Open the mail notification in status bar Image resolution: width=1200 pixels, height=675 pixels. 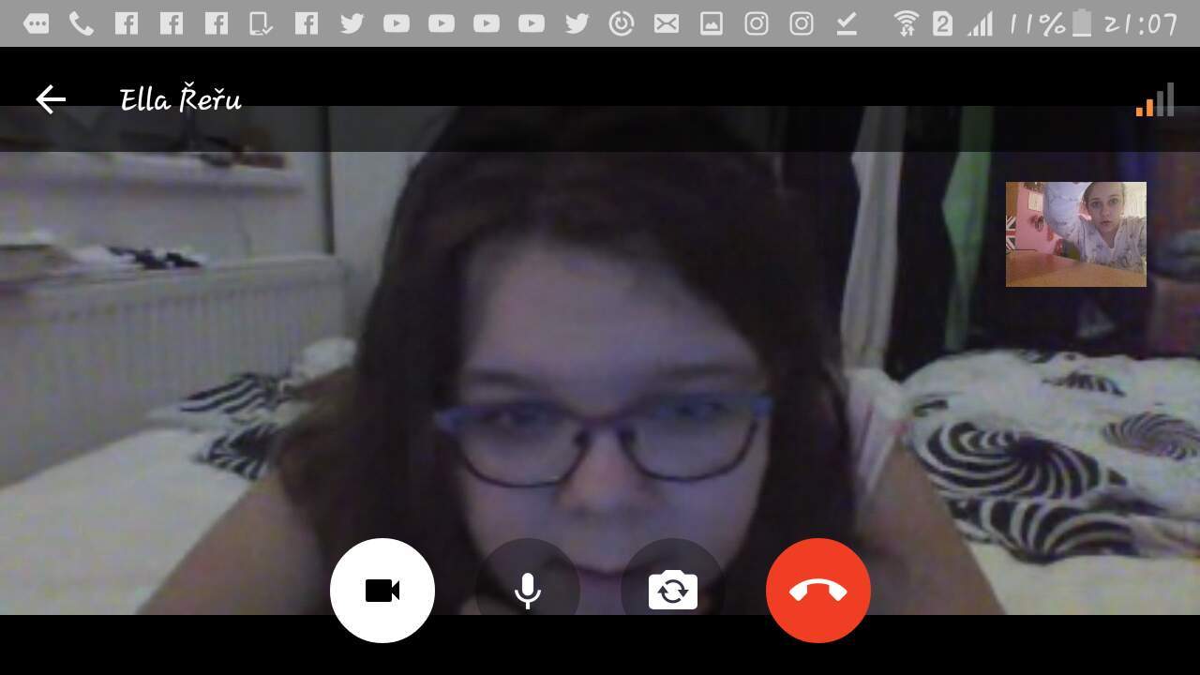667,24
